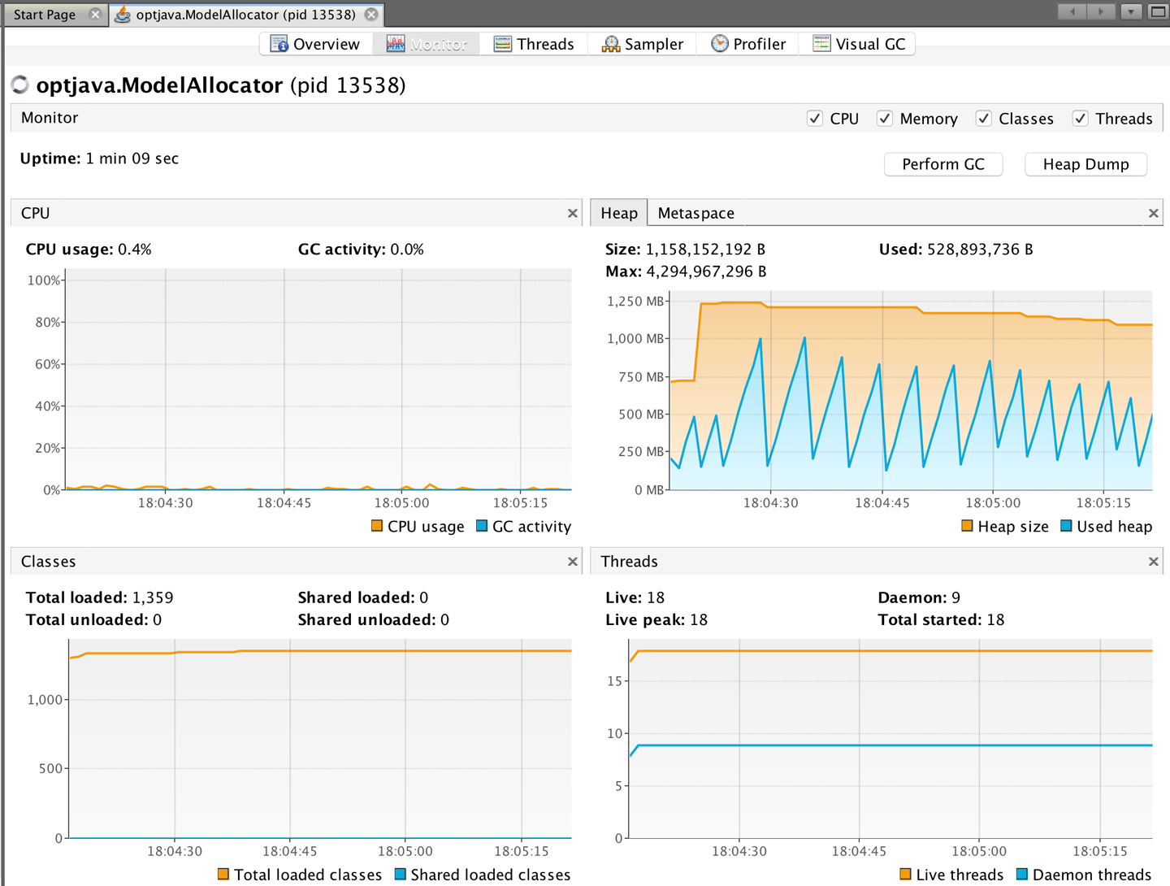
Task: Uncheck the CPU checkbox
Action: pos(815,119)
